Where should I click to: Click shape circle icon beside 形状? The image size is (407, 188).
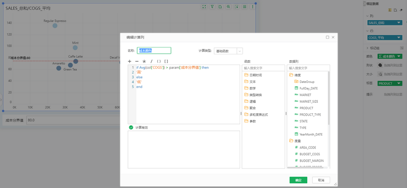[380, 65]
